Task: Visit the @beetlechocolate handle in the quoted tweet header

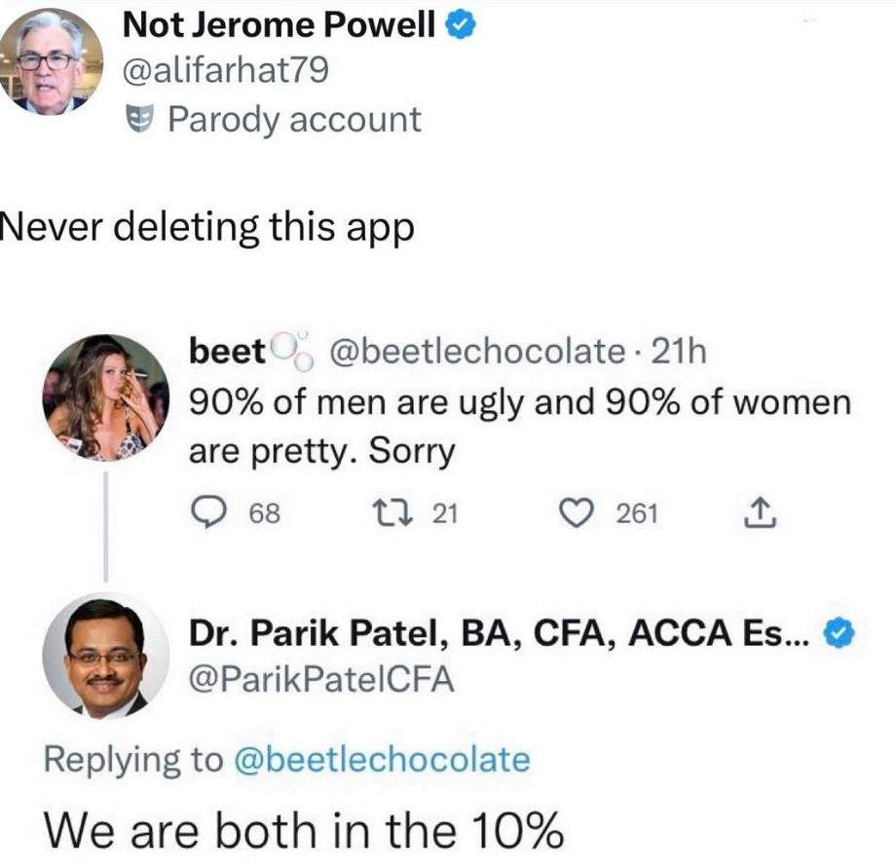Action: [479, 351]
